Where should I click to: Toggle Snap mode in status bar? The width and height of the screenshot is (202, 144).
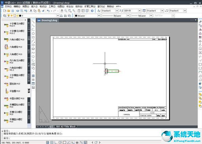click(x=48, y=142)
